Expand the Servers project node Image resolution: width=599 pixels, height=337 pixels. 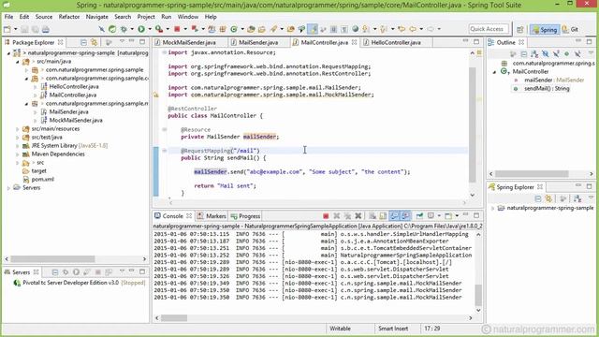[8, 188]
